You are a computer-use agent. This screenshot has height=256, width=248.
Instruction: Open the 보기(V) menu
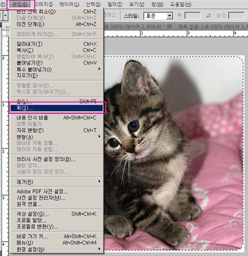(136, 4)
